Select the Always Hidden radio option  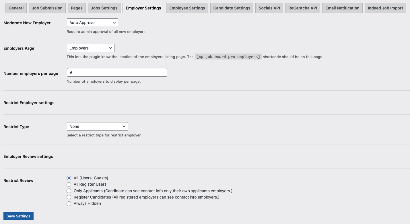(x=69, y=204)
